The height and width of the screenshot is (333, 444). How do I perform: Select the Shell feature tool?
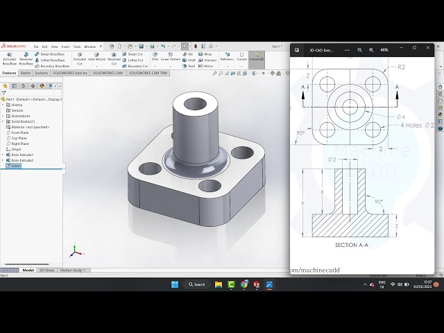pyautogui.click(x=189, y=66)
